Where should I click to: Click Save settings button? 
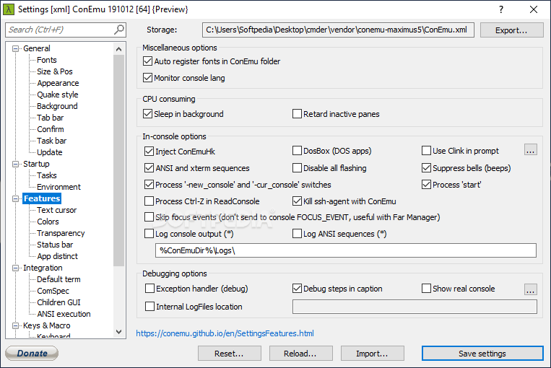coord(482,354)
